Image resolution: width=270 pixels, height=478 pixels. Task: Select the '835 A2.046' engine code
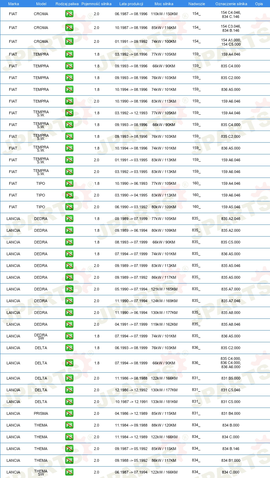[x=231, y=219]
